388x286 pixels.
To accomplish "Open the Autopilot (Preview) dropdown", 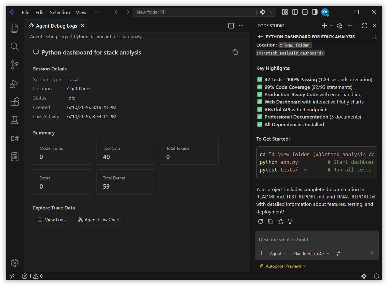I will tap(283, 266).
